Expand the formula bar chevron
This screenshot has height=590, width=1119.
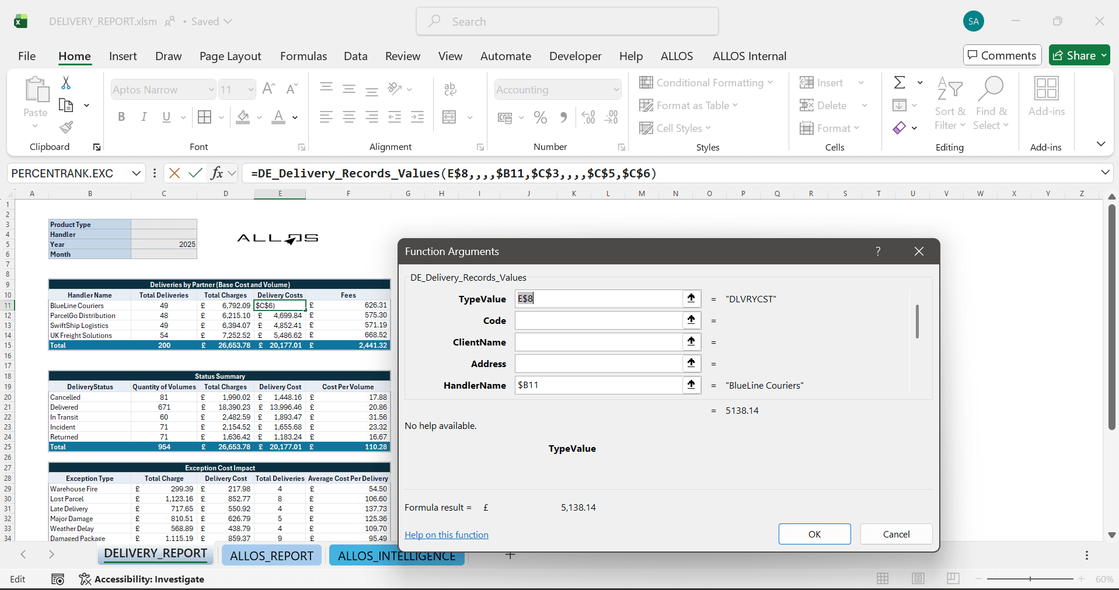tap(1105, 173)
